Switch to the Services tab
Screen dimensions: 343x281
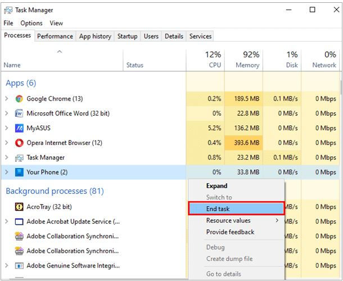click(x=200, y=36)
